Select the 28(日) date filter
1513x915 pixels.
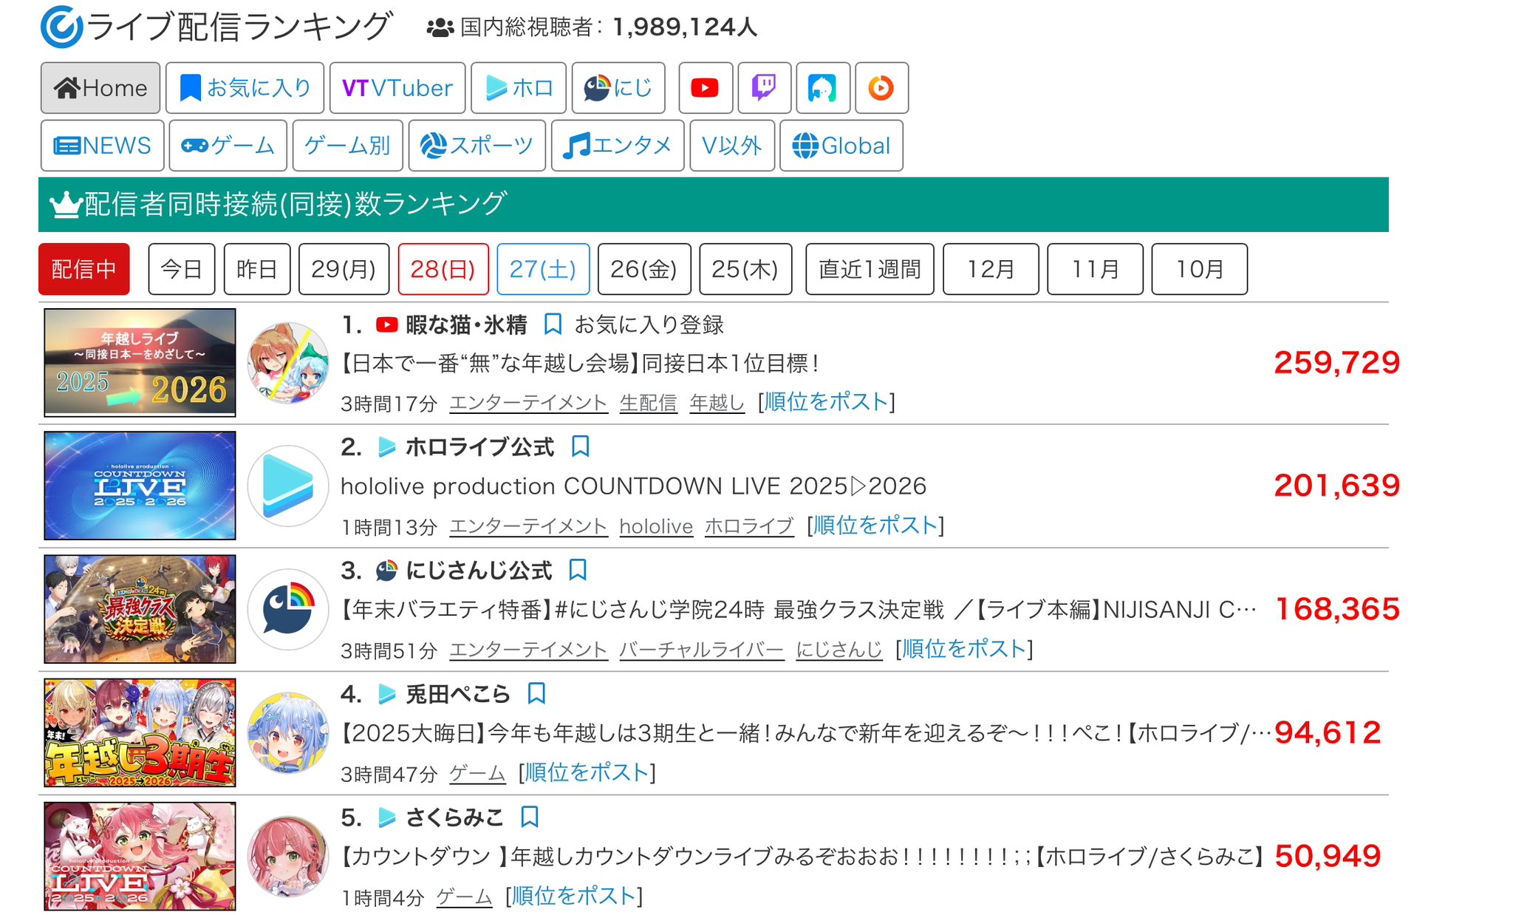(443, 269)
